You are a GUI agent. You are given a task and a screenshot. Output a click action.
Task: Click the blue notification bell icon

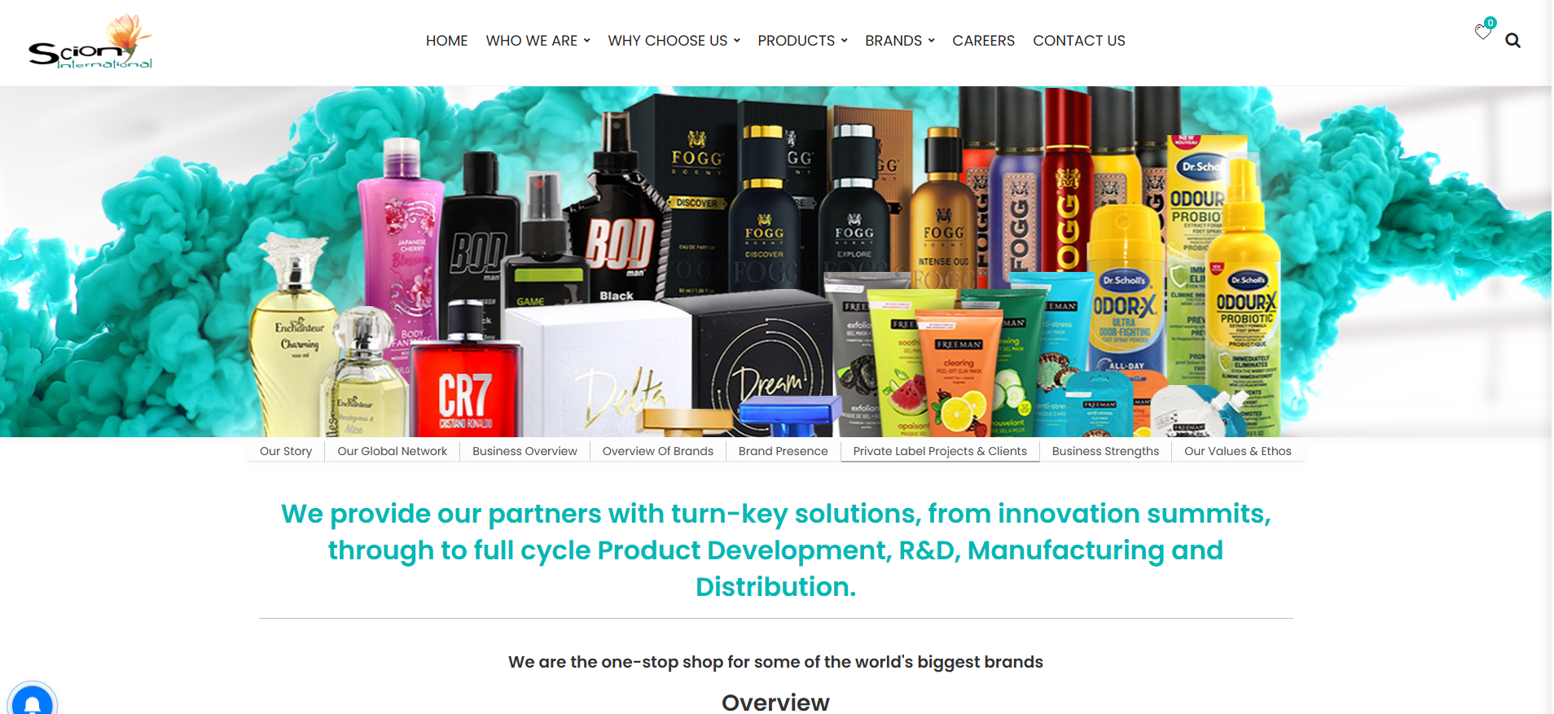click(33, 699)
